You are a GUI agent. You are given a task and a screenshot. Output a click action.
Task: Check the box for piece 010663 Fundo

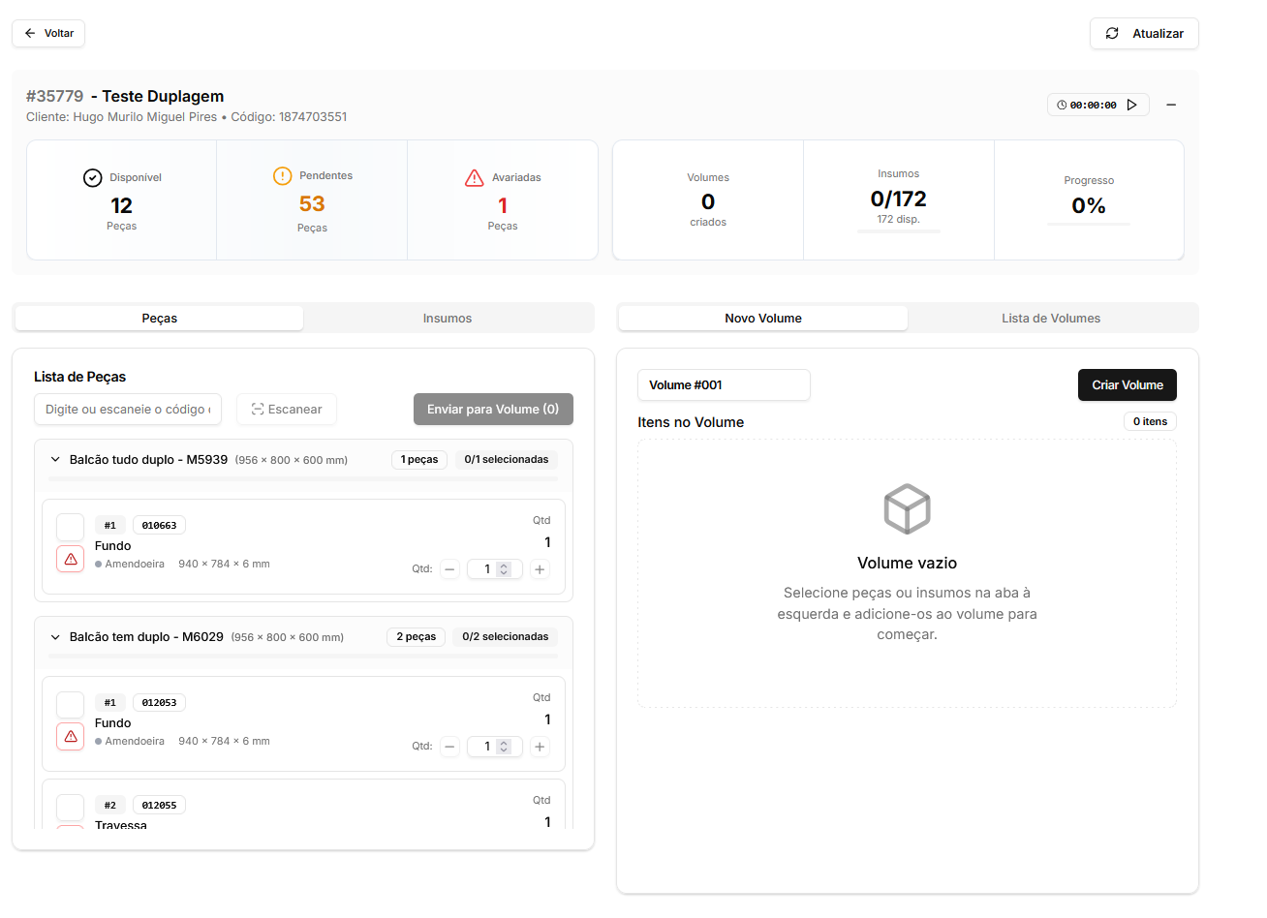tap(71, 527)
